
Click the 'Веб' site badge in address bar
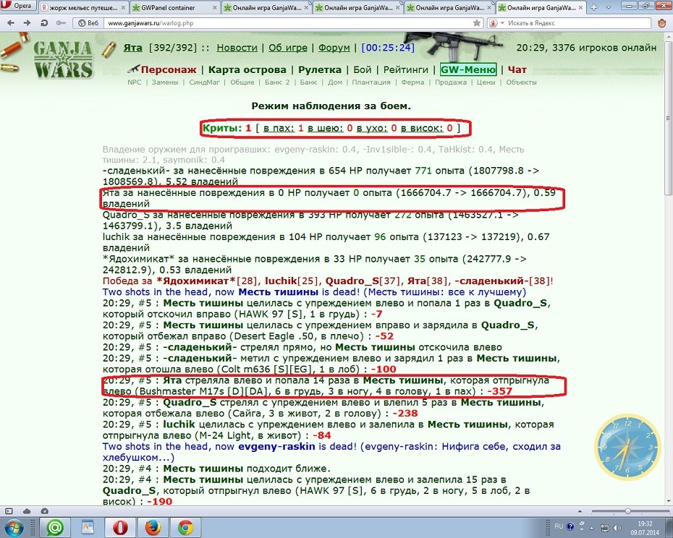88,22
